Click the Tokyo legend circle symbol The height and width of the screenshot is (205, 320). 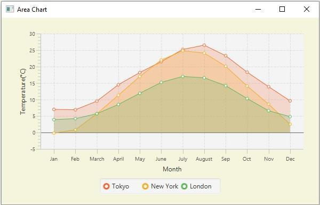(x=106, y=186)
